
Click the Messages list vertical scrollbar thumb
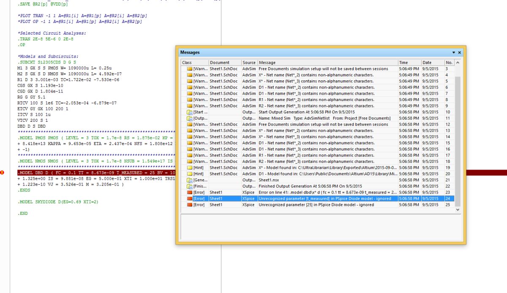click(458, 142)
